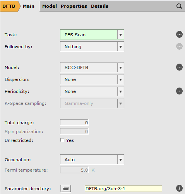The height and width of the screenshot is (194, 185).
Task: Open the Periodicity dropdown
Action: tap(92, 91)
